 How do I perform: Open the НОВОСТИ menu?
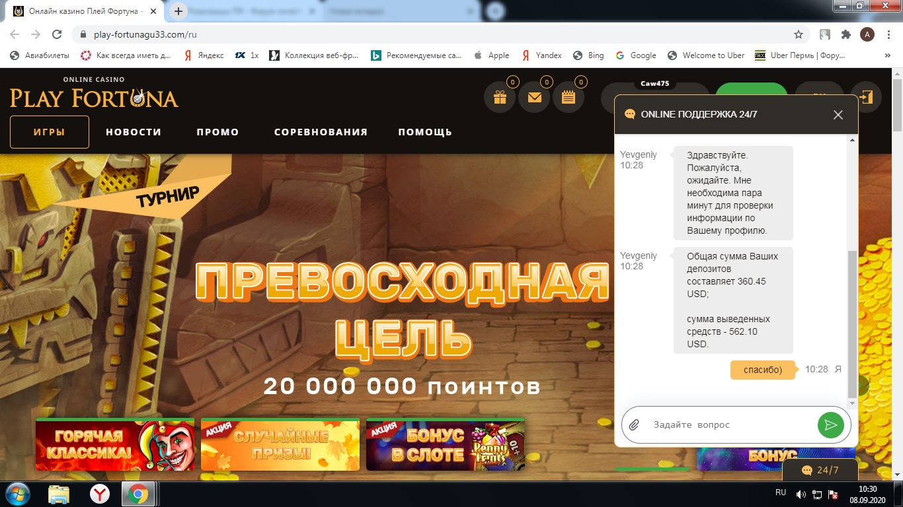[134, 132]
